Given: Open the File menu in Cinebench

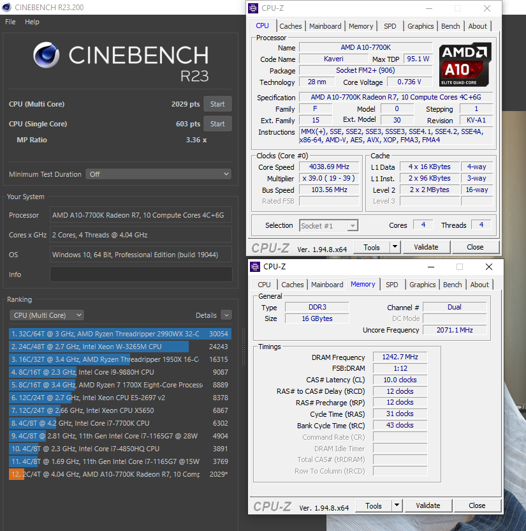Looking at the screenshot, I should pos(10,22).
